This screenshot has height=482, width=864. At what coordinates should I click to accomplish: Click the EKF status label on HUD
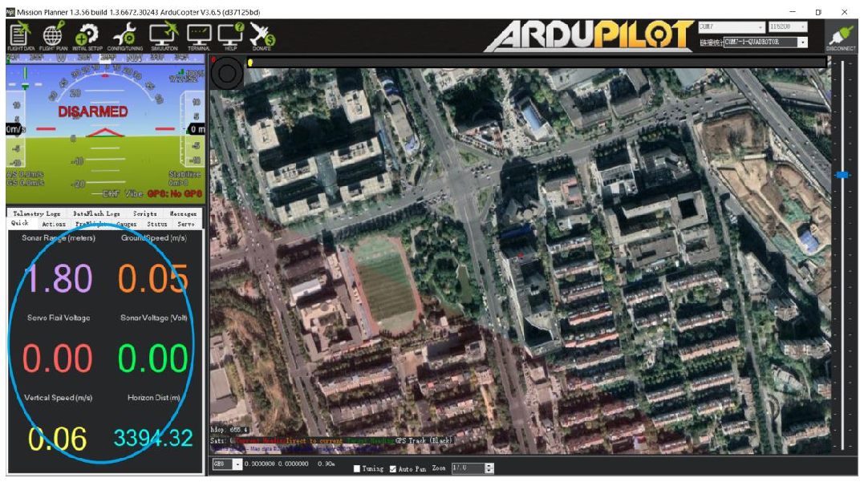[112, 194]
